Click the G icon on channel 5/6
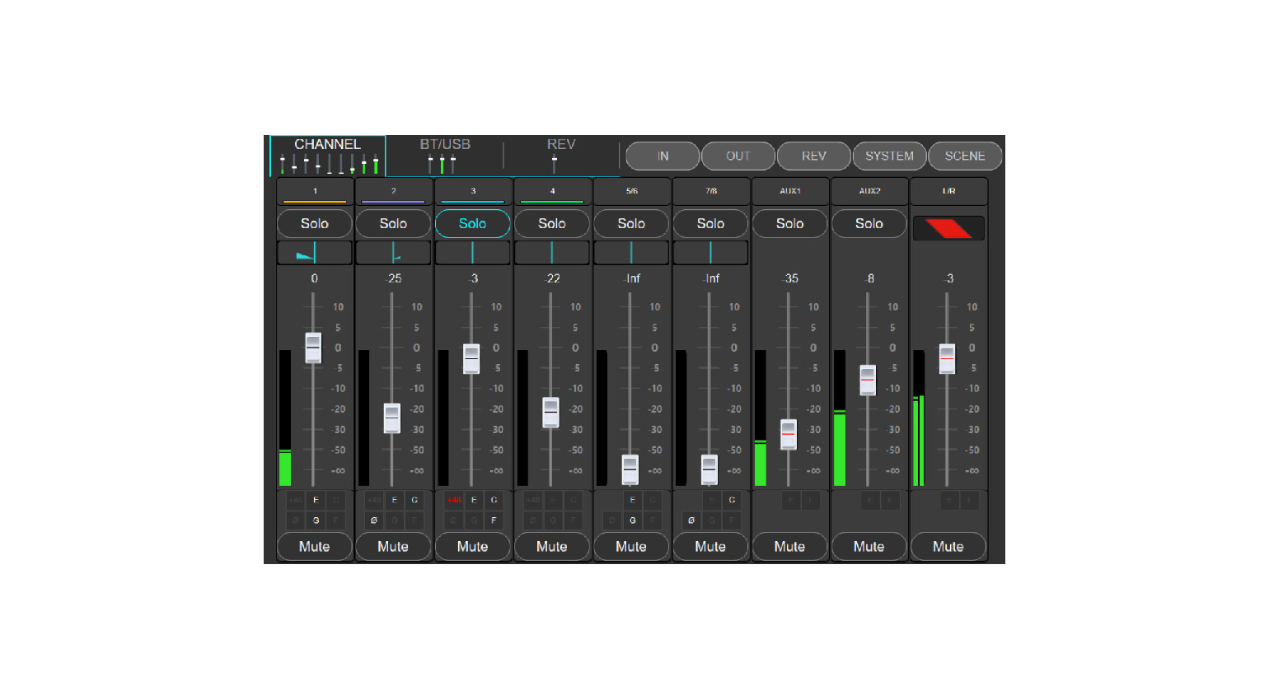 [632, 520]
